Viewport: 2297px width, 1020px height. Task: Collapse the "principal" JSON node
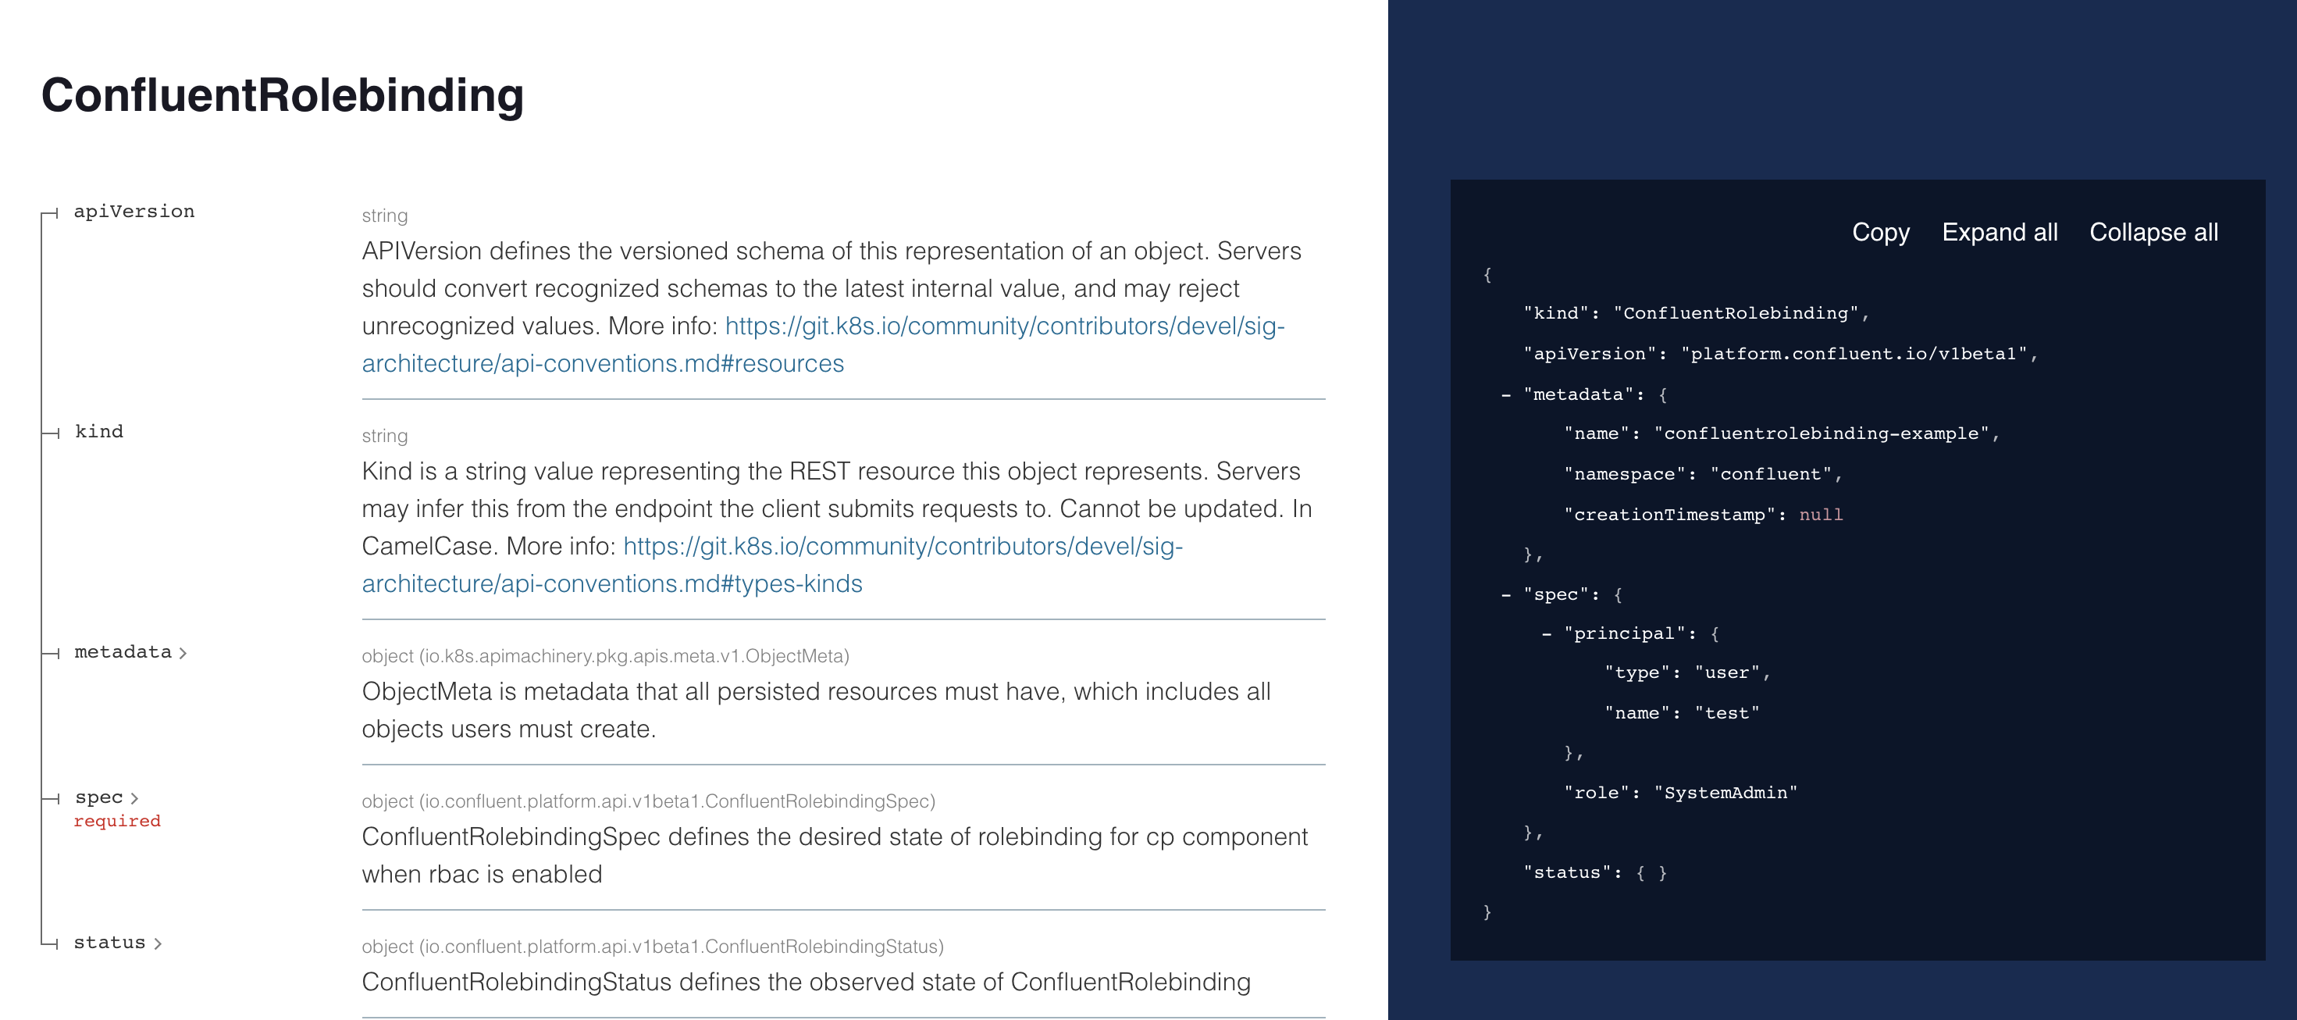point(1546,634)
